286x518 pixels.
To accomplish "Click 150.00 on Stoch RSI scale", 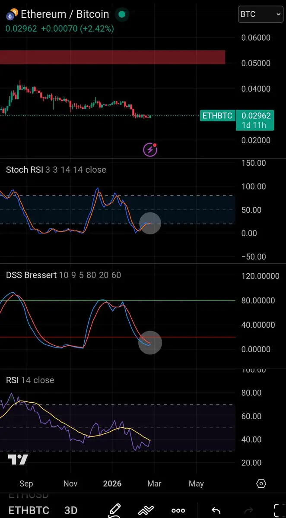I will (253, 163).
